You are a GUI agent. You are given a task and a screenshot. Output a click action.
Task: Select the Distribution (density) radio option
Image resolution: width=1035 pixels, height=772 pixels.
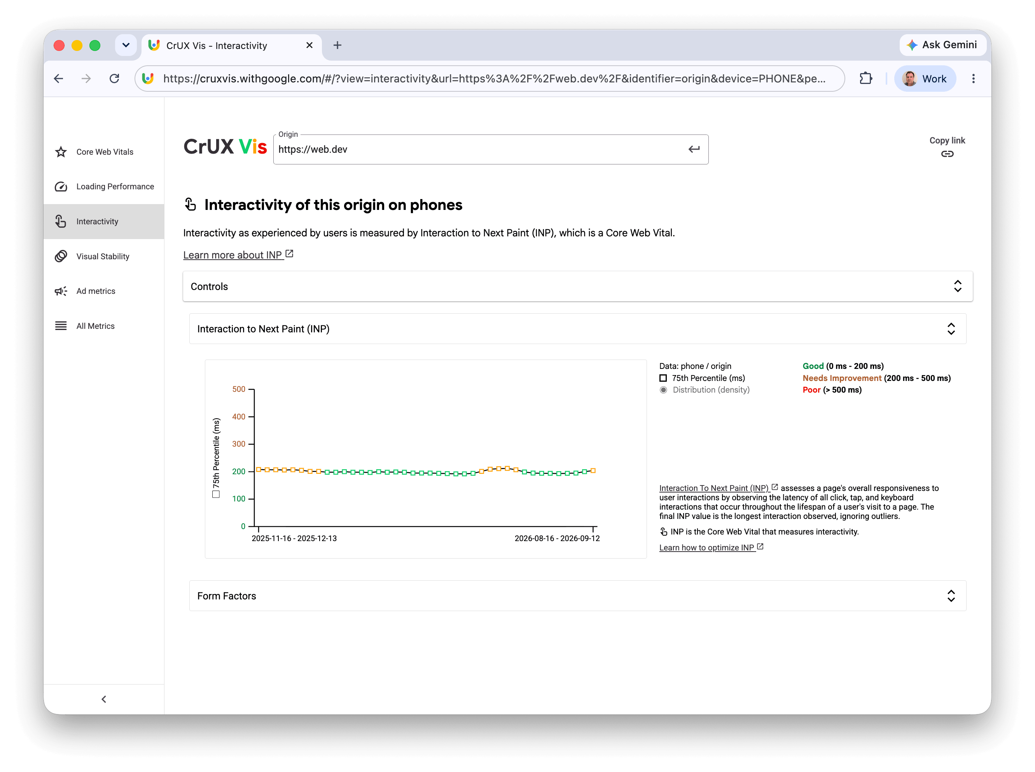[x=663, y=390]
